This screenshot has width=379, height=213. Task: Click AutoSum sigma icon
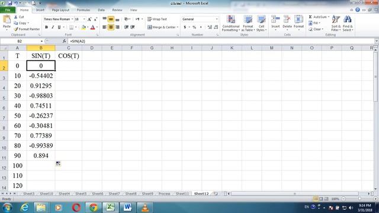click(310, 17)
